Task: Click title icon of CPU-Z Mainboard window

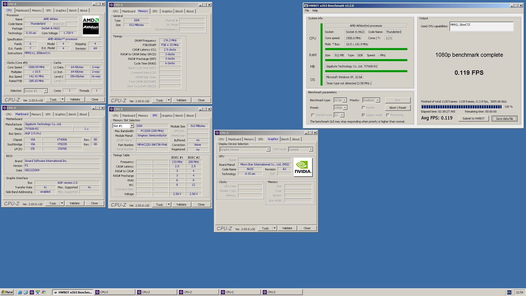Action: pyautogui.click(x=5, y=108)
